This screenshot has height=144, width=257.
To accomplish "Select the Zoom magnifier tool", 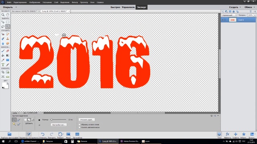I will [x=3, y=15].
